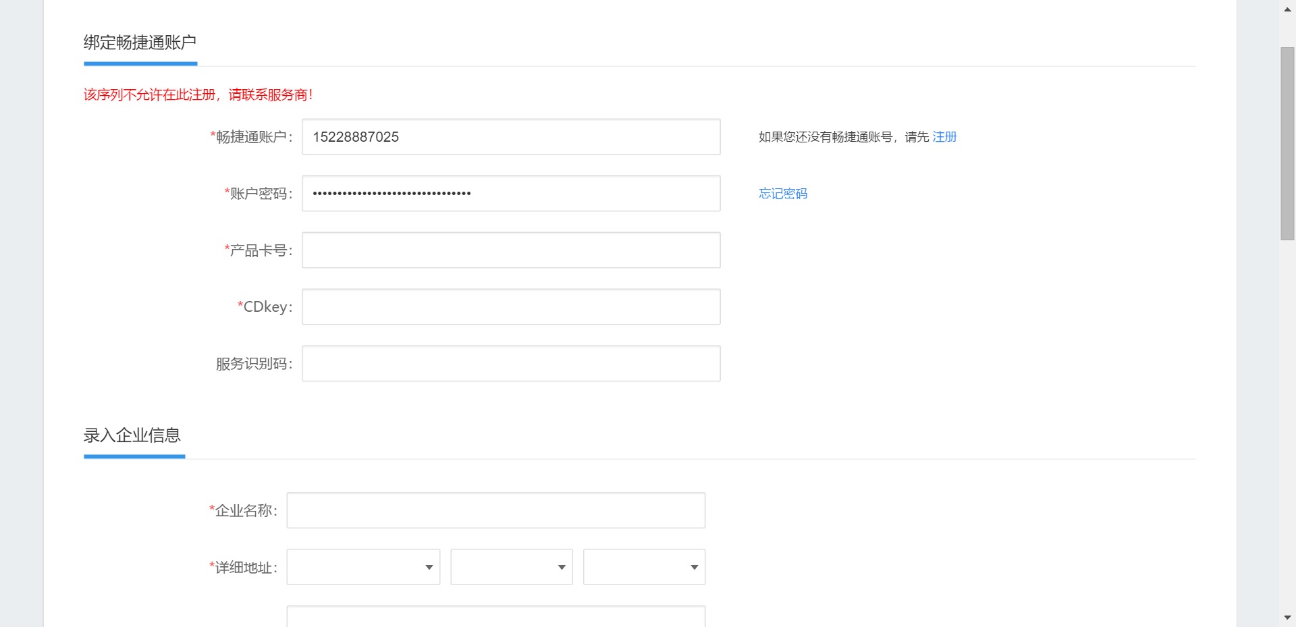Click the 企业名称 input field
Image resolution: width=1296 pixels, height=627 pixels.
(496, 510)
